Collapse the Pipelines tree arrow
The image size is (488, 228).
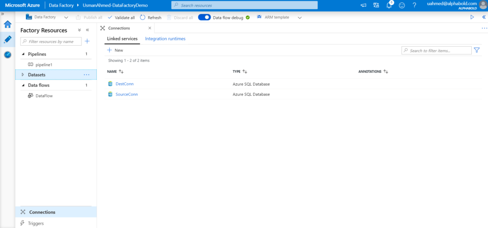point(23,54)
